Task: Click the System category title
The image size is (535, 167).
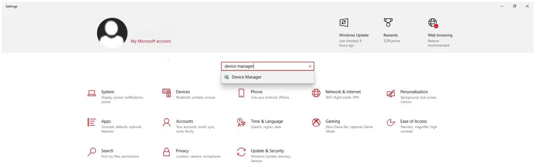Action: pos(107,92)
